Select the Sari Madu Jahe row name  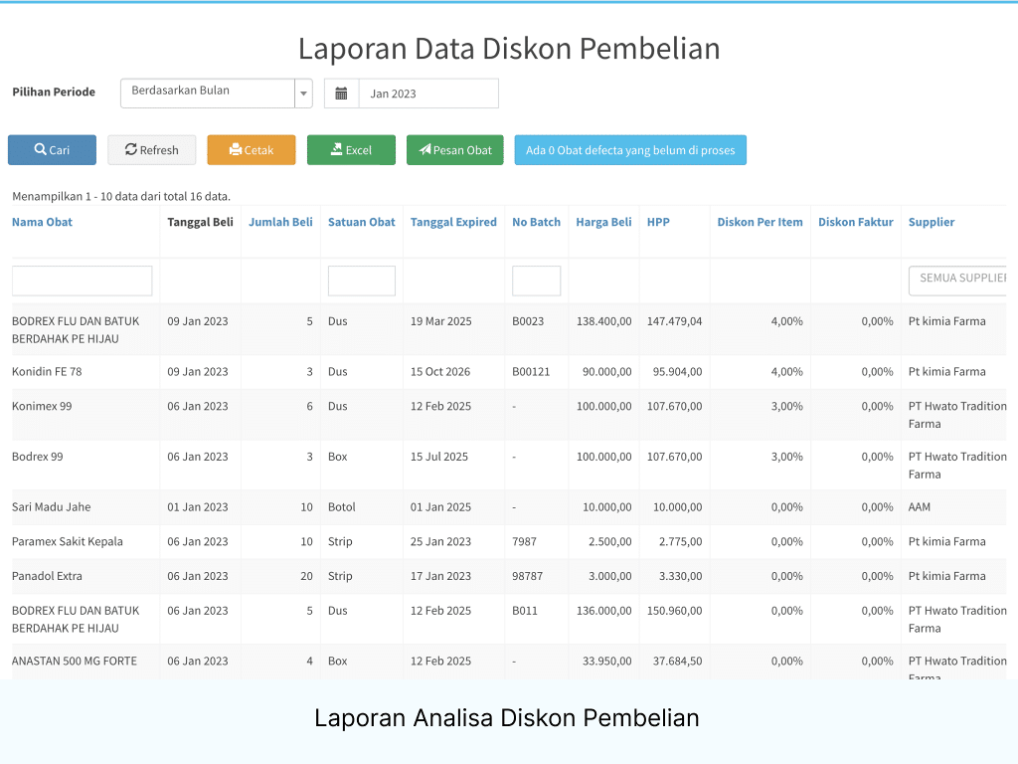[52, 507]
